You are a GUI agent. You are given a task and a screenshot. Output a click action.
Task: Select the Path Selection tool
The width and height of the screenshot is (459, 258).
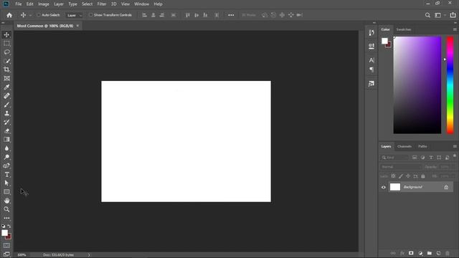6,183
